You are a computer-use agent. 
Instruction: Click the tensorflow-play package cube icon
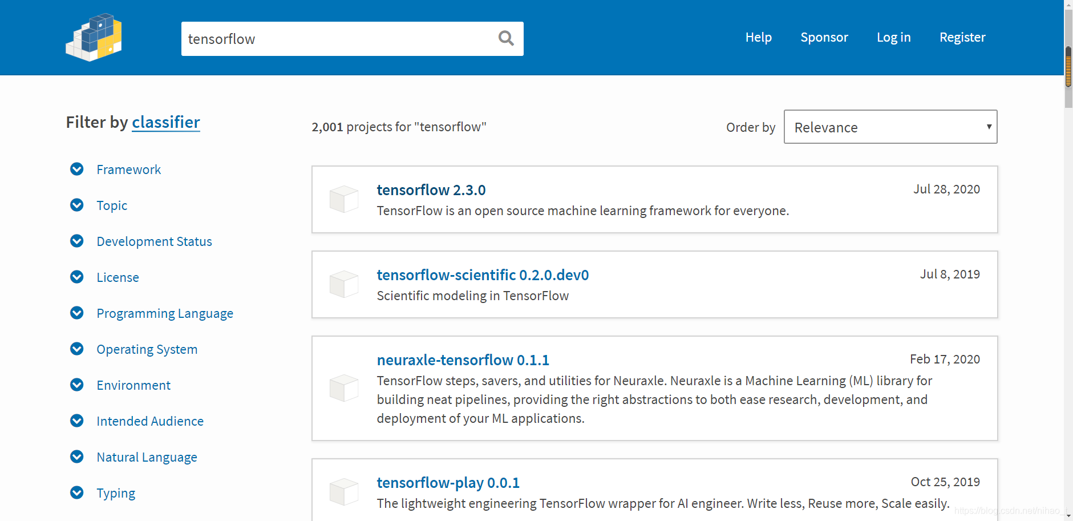coord(344,492)
